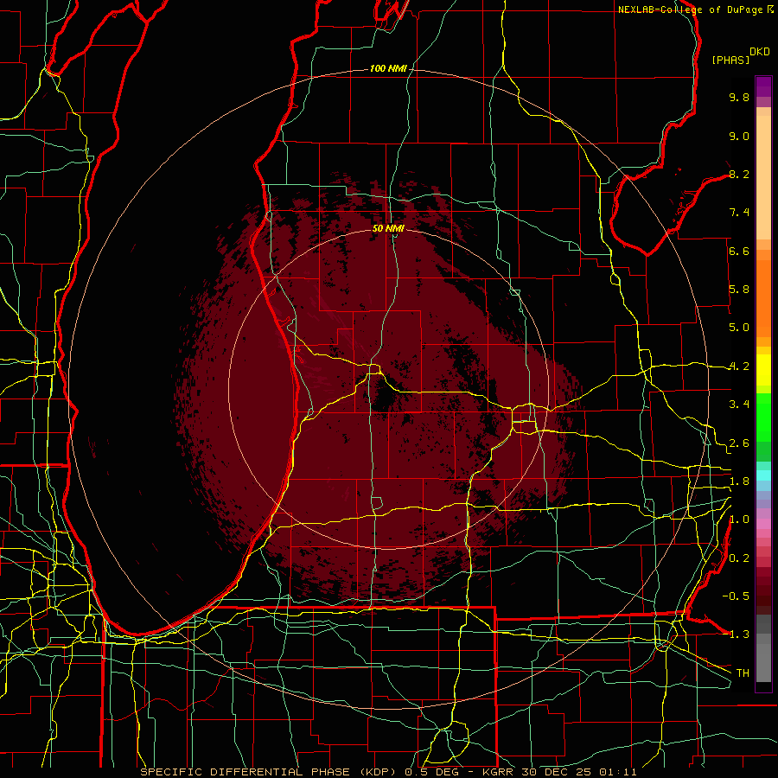
Task: Pick the bright green segment of the color bar
Action: (763, 417)
